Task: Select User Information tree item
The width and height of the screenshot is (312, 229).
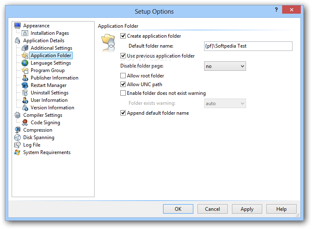Action: [x=49, y=100]
